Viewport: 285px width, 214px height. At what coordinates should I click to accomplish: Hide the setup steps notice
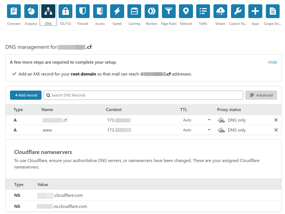[273, 62]
